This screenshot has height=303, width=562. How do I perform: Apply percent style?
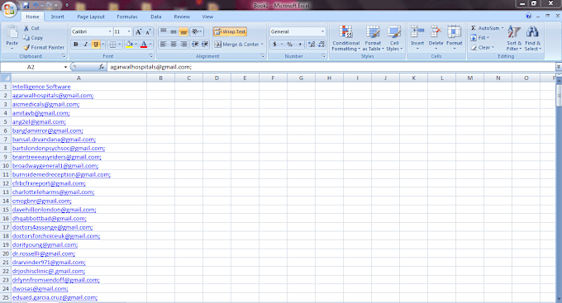click(289, 45)
